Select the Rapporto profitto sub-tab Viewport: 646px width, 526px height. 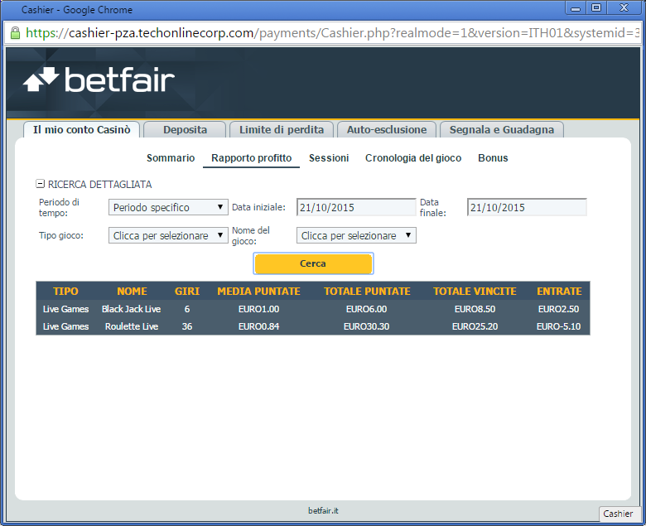coord(251,158)
